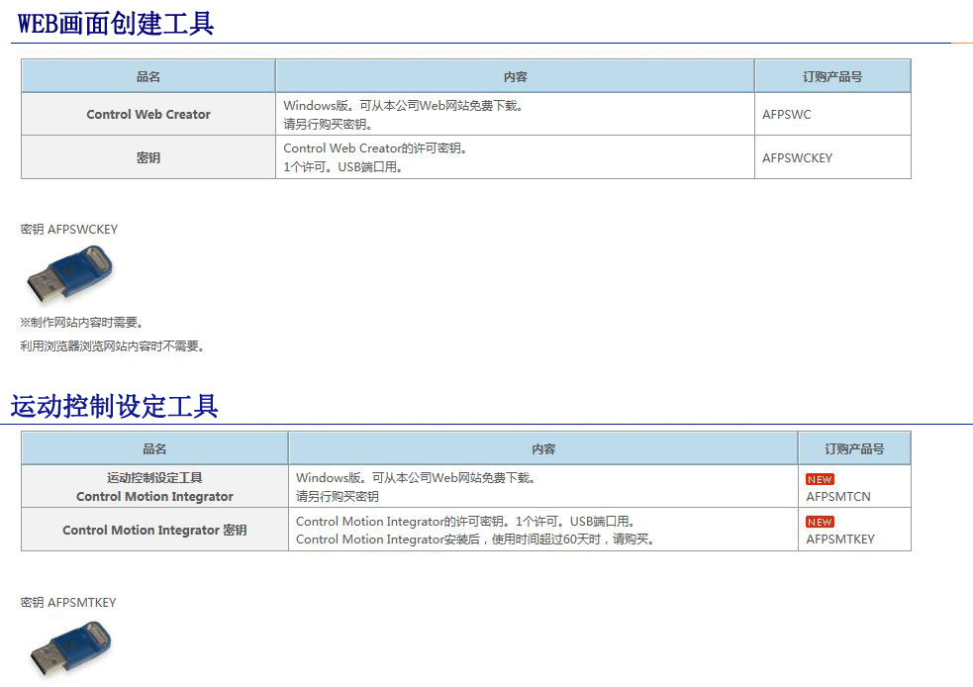Click the AFPSWCKEY USB key image
This screenshot has height=687, width=973.
tap(70, 273)
